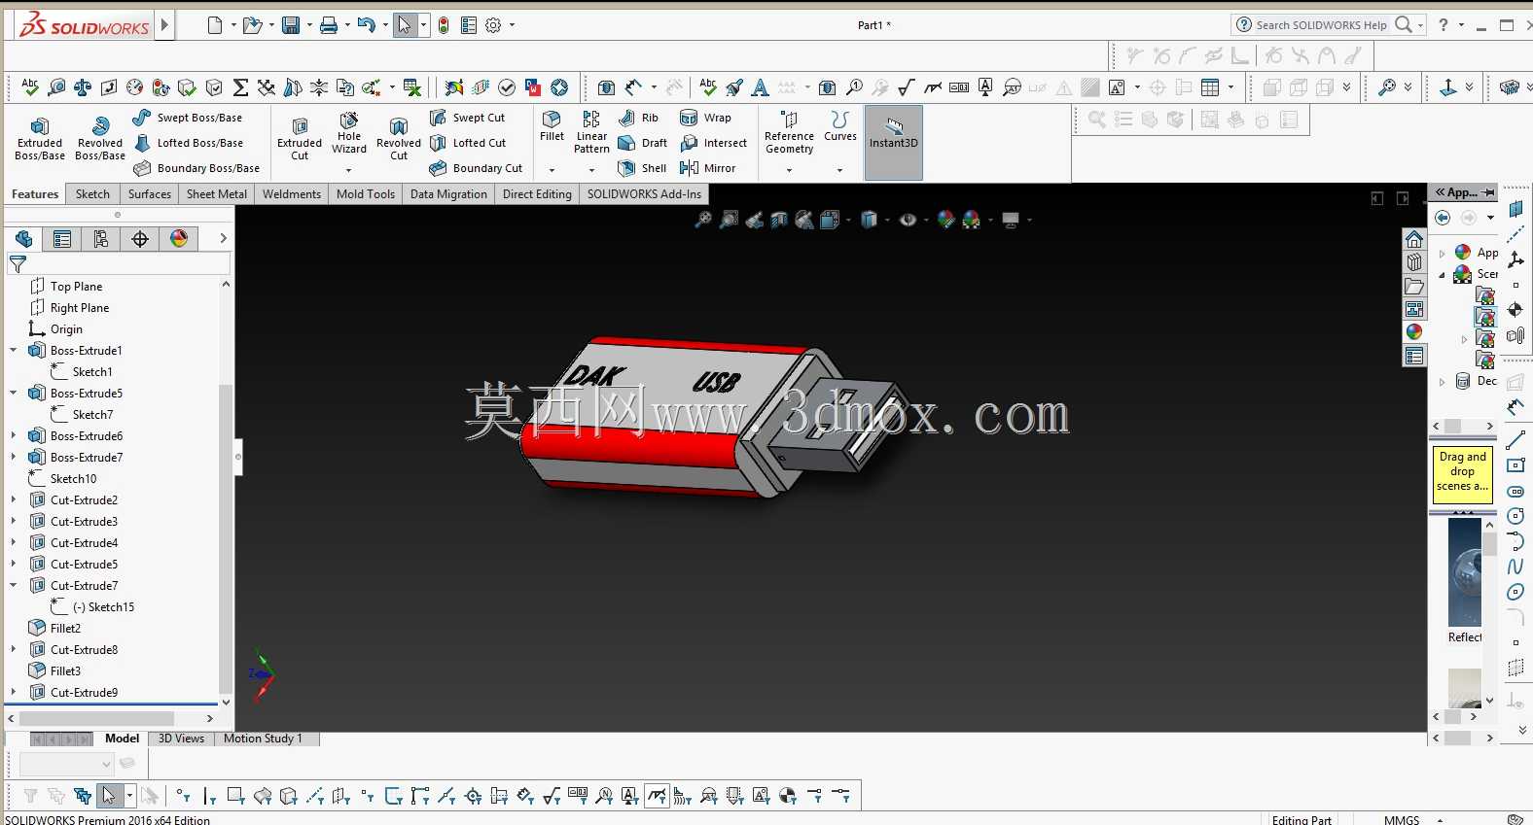Expand the Cut-Extrude8 feature
Image resolution: width=1533 pixels, height=825 pixels.
point(14,649)
